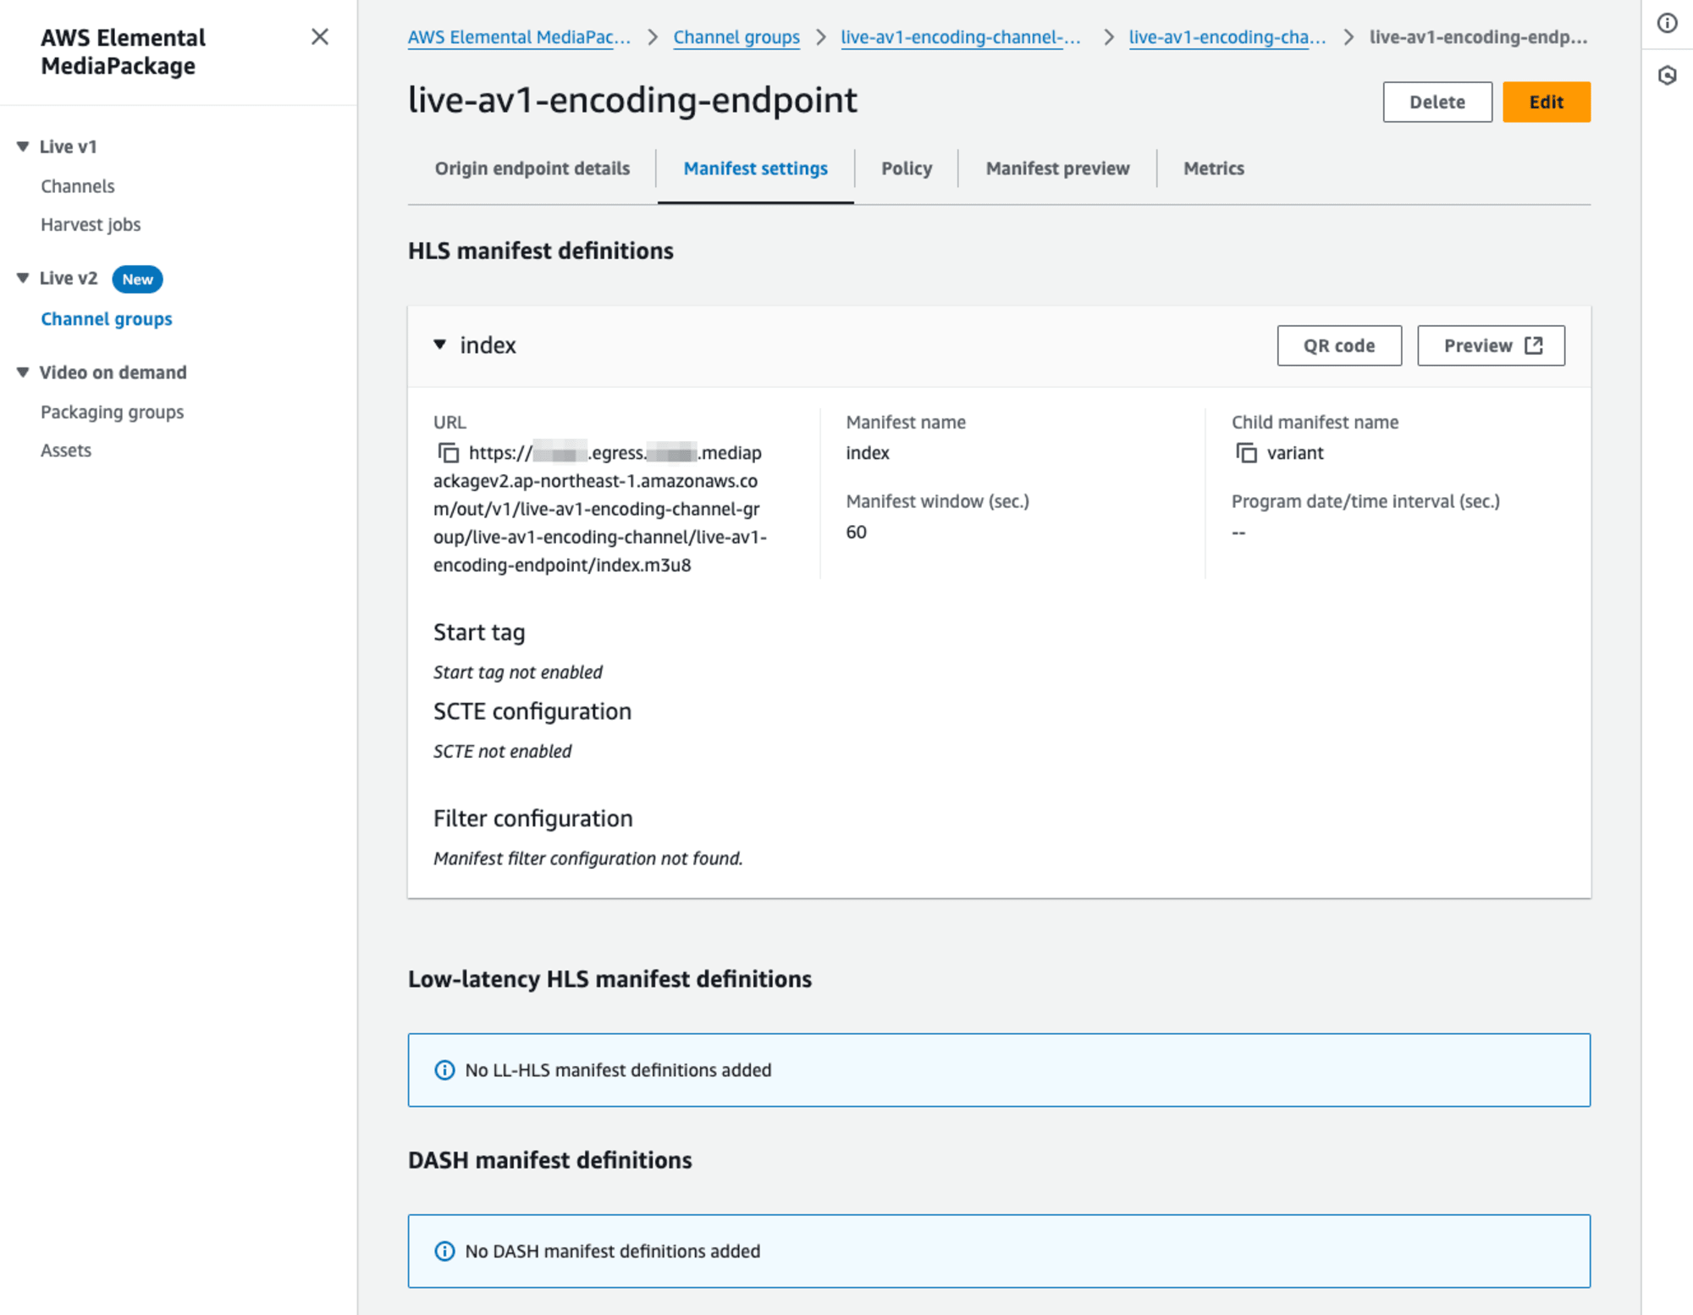Image resolution: width=1693 pixels, height=1315 pixels.
Task: Click the New badge beside Live v2
Action: pyautogui.click(x=137, y=279)
